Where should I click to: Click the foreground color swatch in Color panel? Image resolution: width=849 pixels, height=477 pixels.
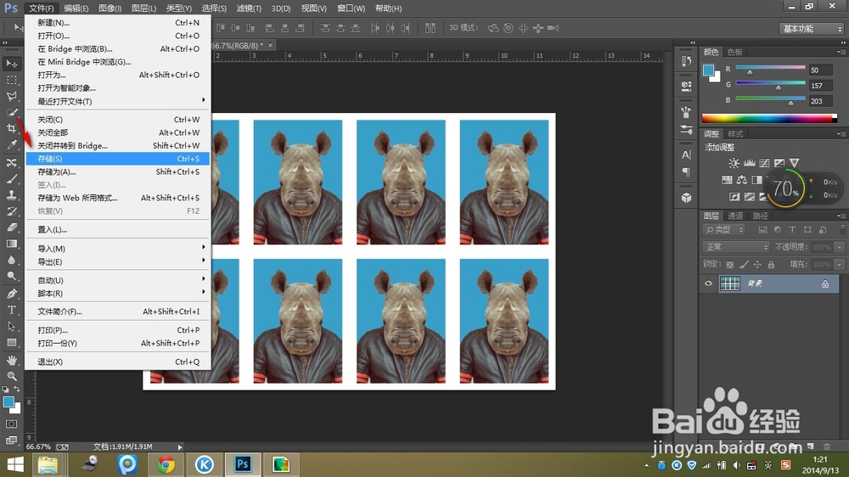point(708,70)
